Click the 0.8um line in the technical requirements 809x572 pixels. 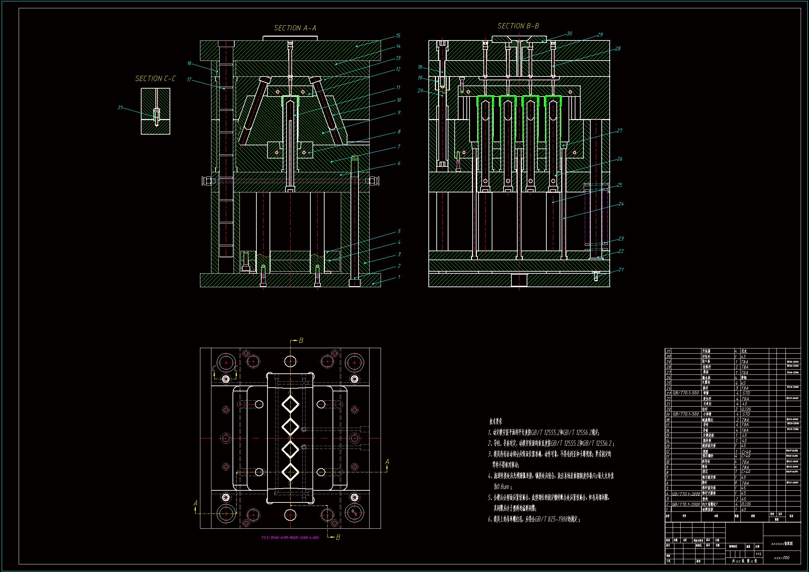coord(502,487)
